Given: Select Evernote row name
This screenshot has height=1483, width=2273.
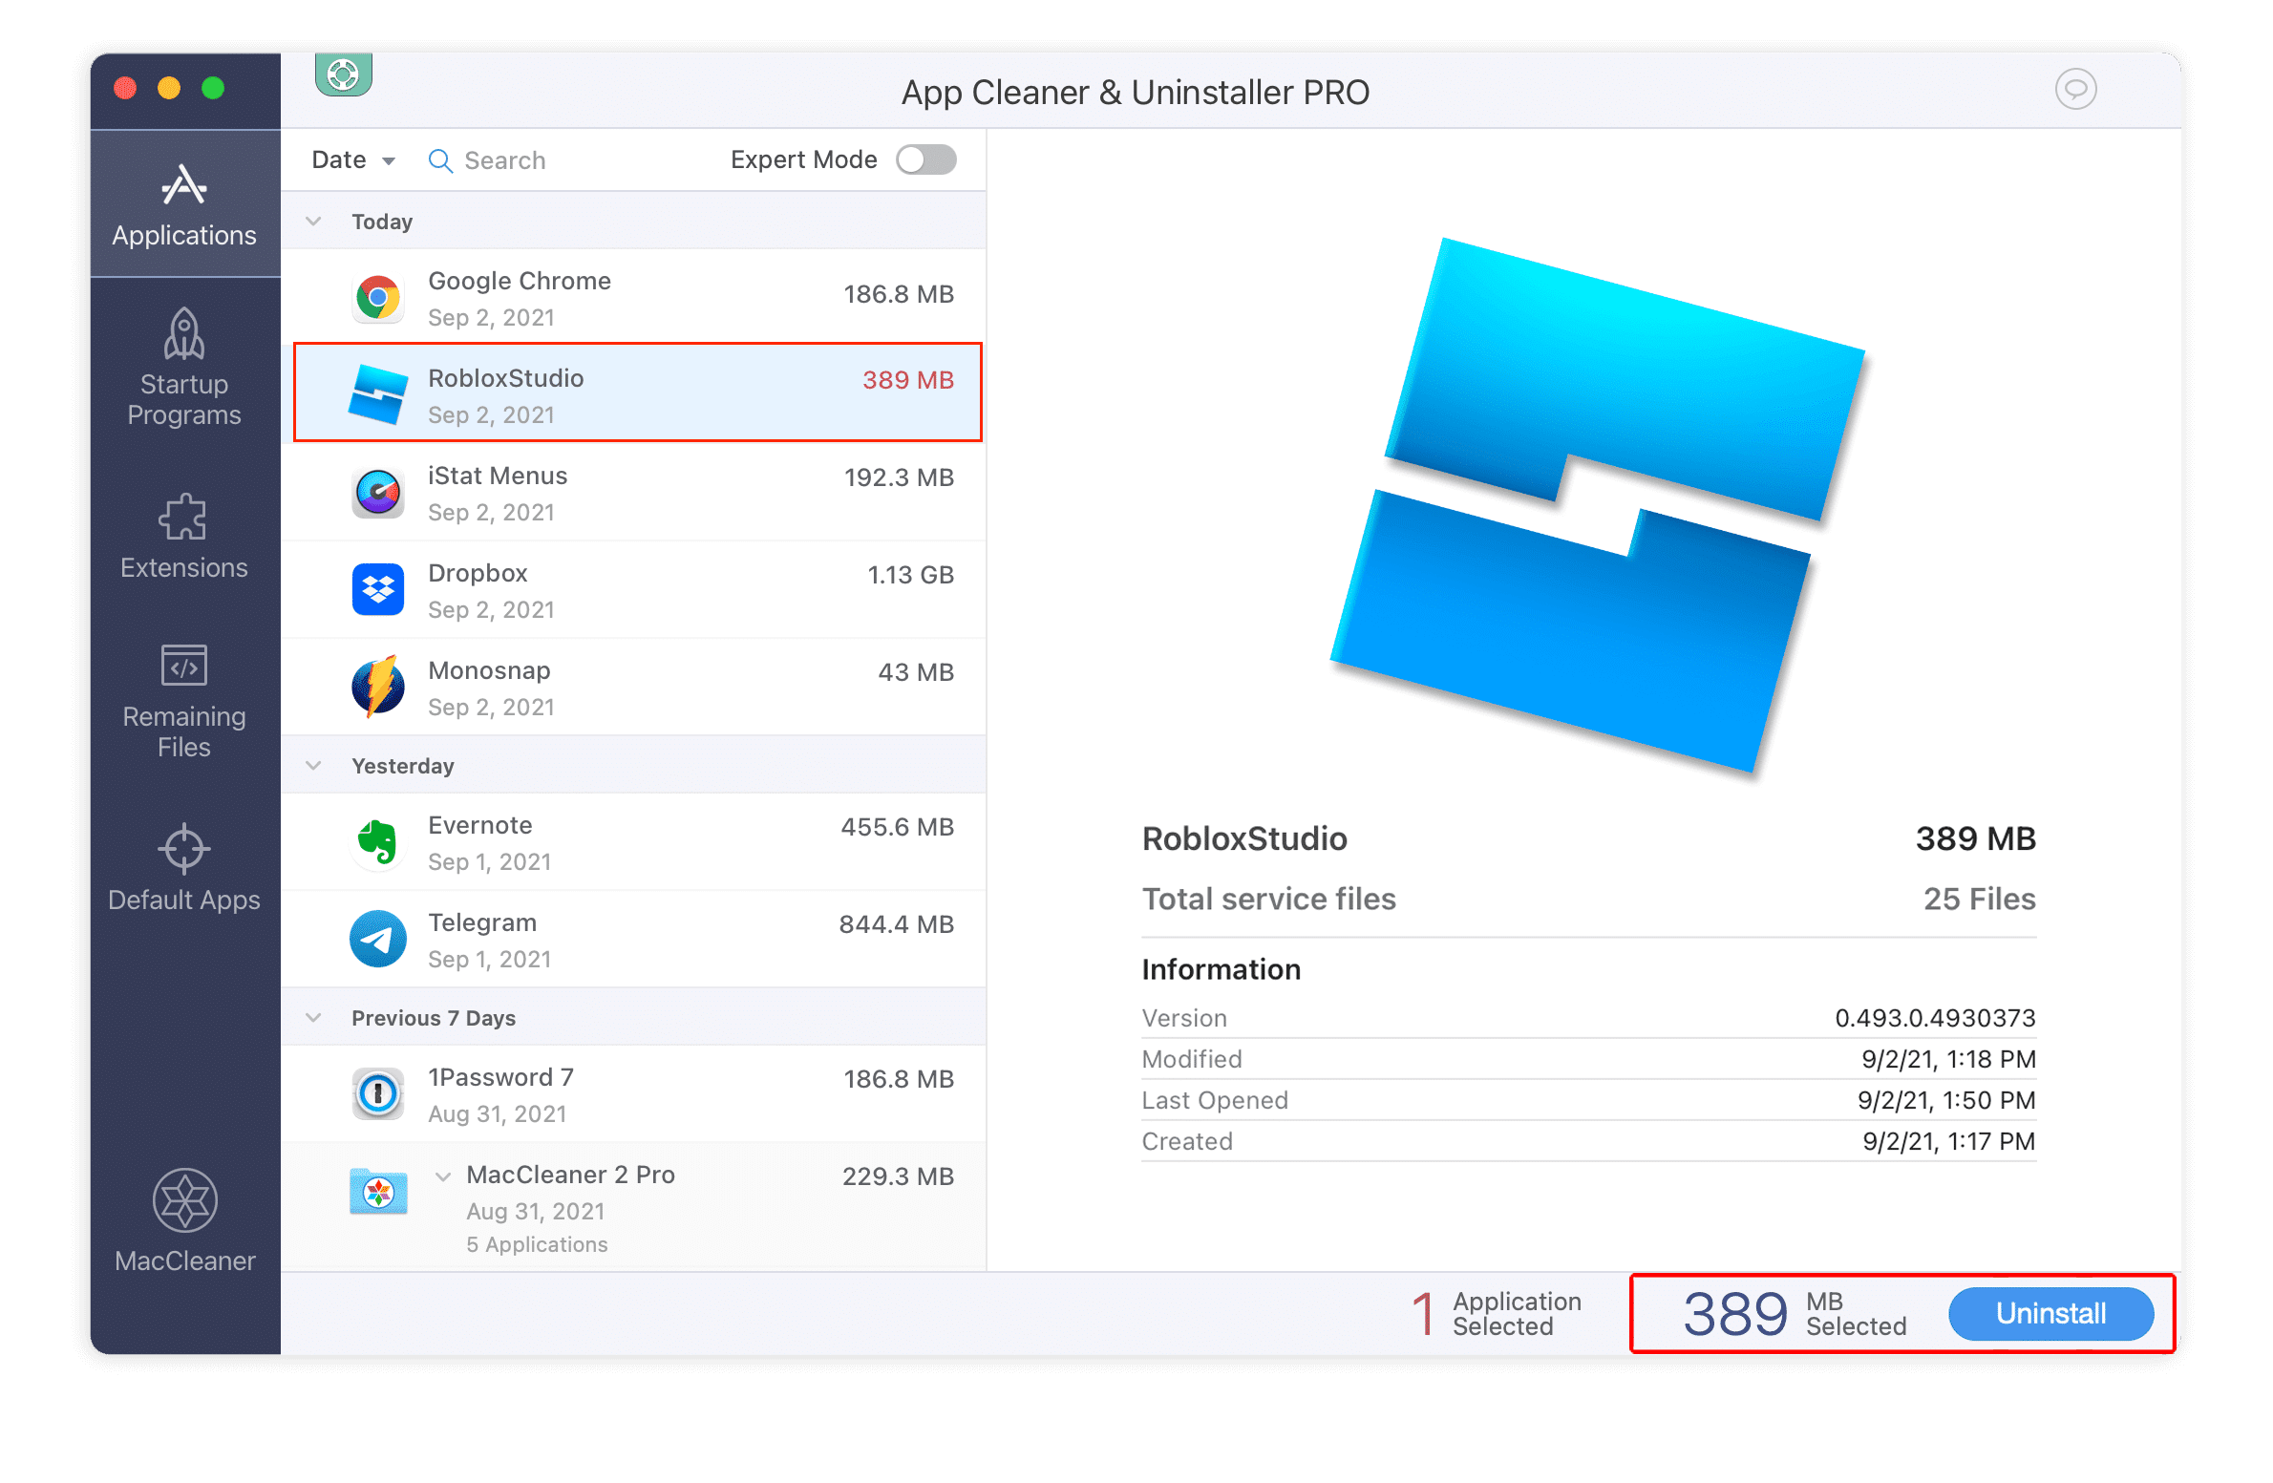Looking at the screenshot, I should click(x=480, y=825).
